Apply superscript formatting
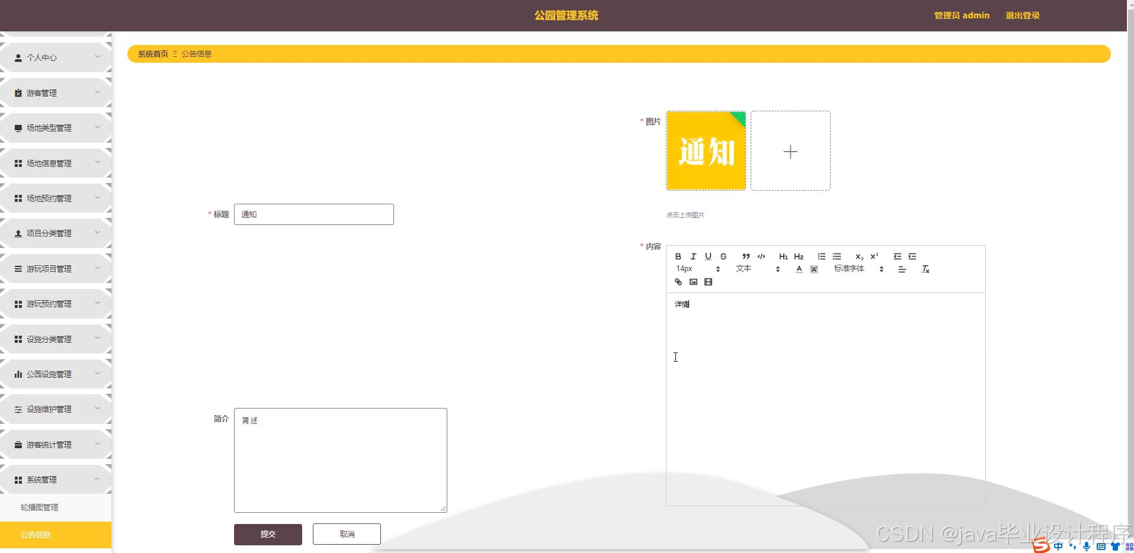The image size is (1134, 553). point(874,256)
